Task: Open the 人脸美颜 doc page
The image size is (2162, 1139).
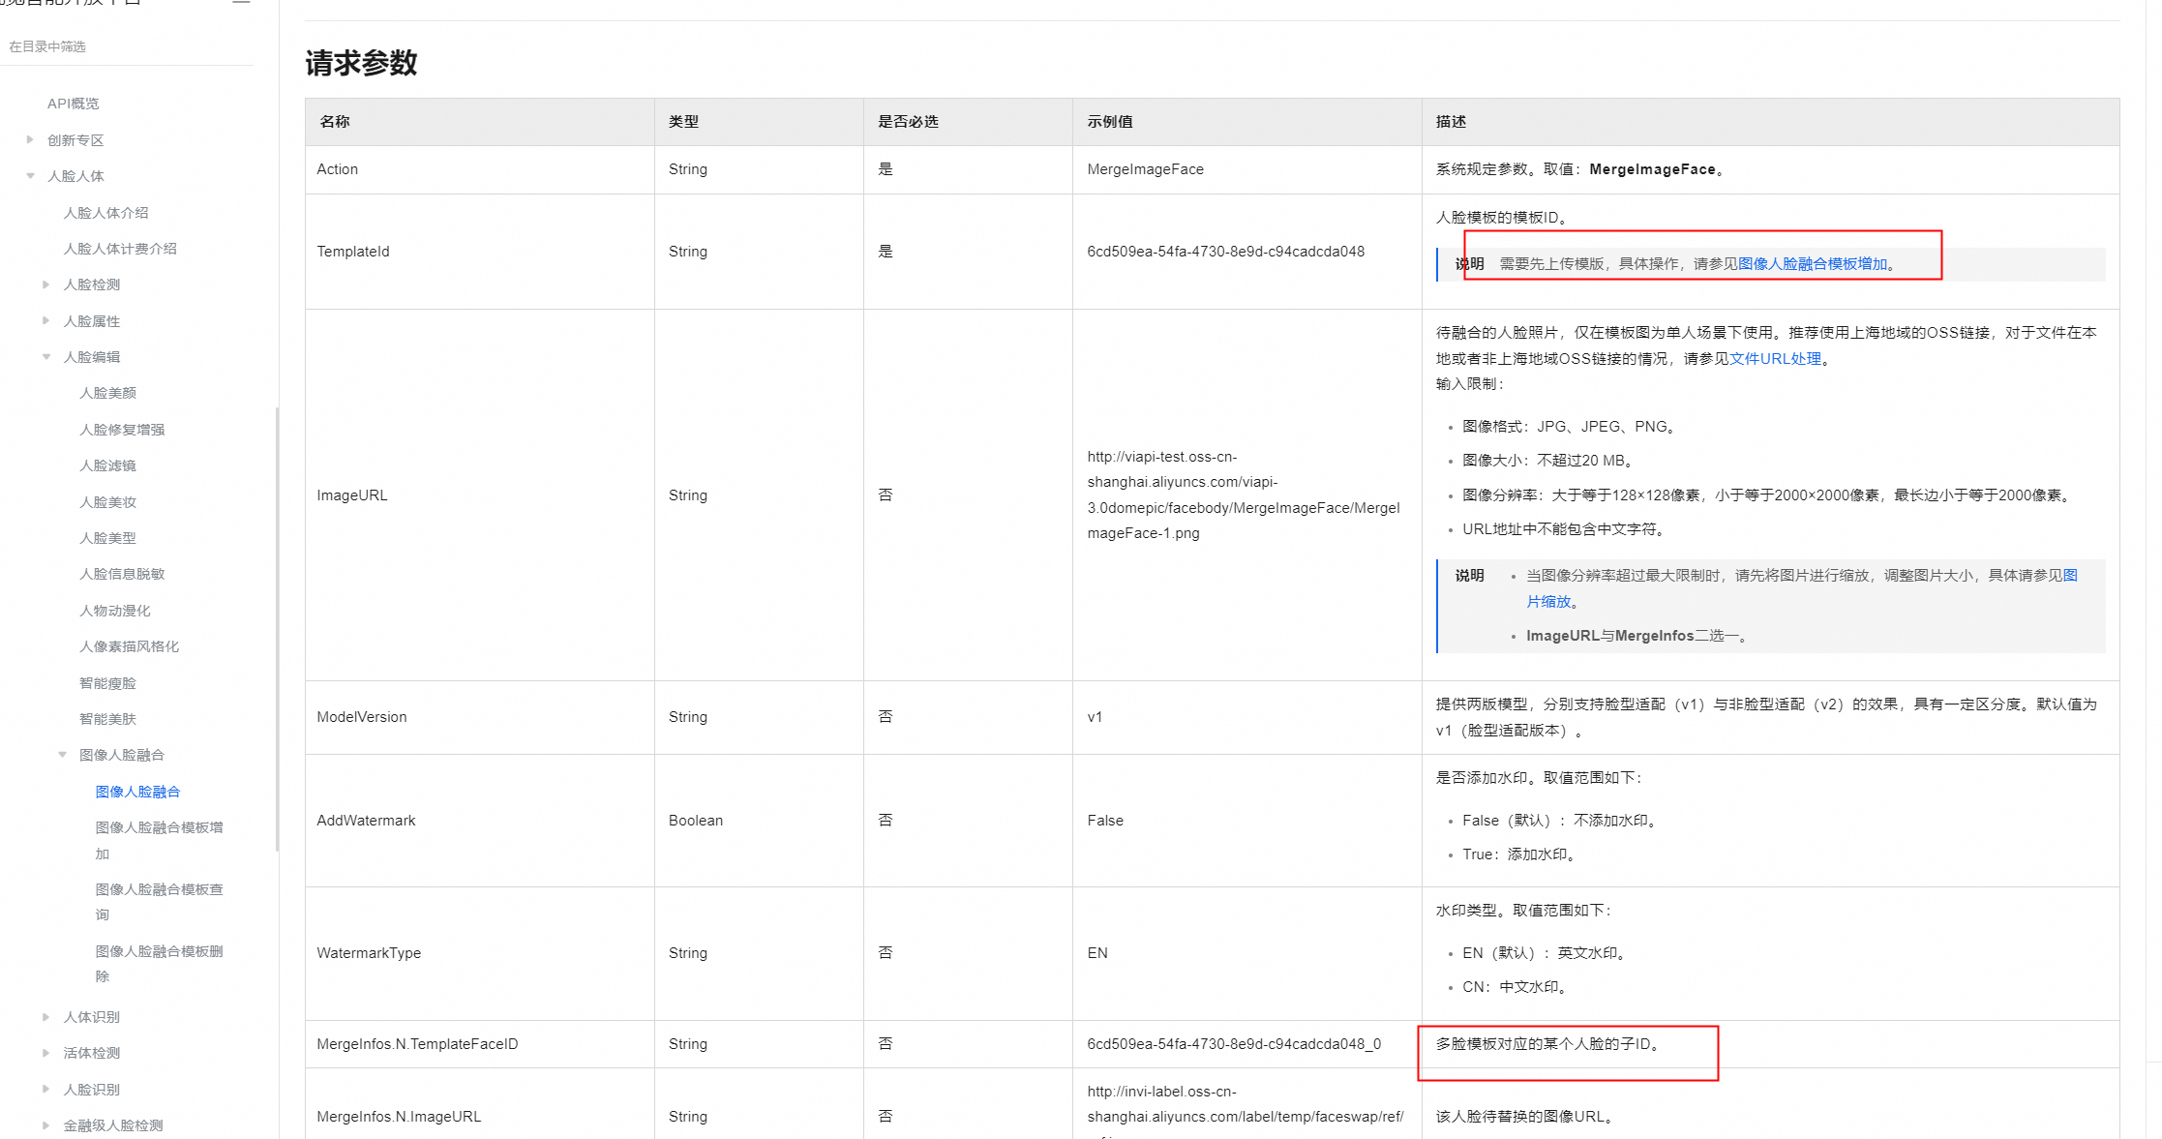Action: 108,393
